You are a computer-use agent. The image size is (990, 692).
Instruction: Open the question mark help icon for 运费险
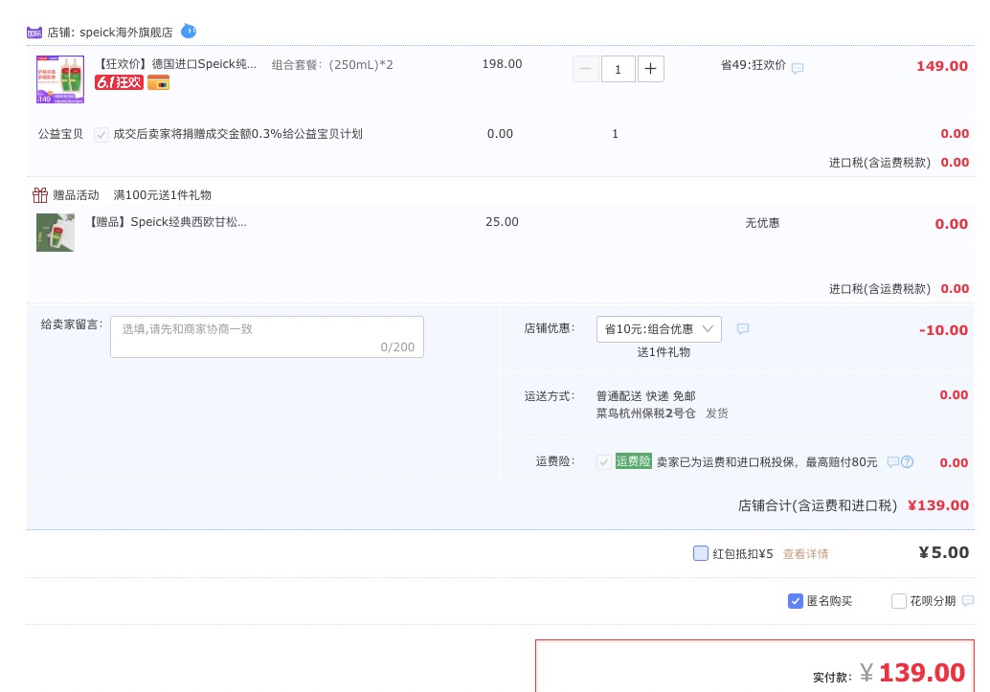coord(908,461)
